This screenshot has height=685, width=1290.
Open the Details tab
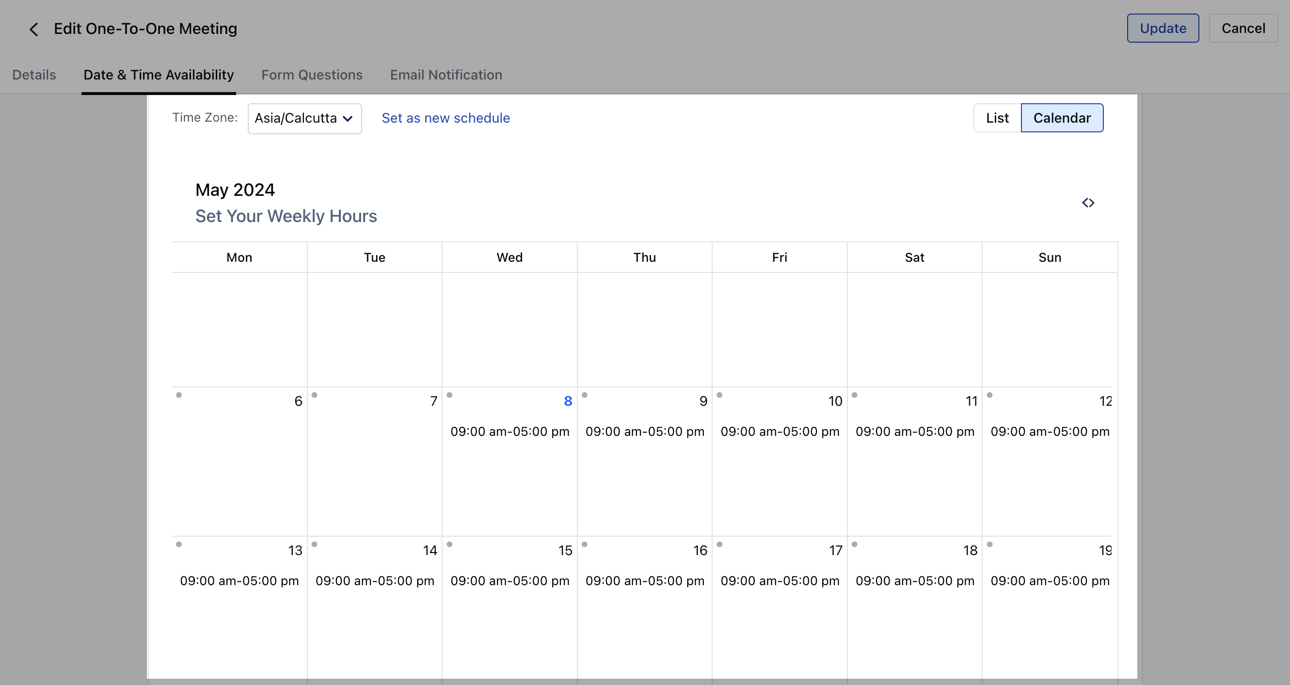coord(34,75)
